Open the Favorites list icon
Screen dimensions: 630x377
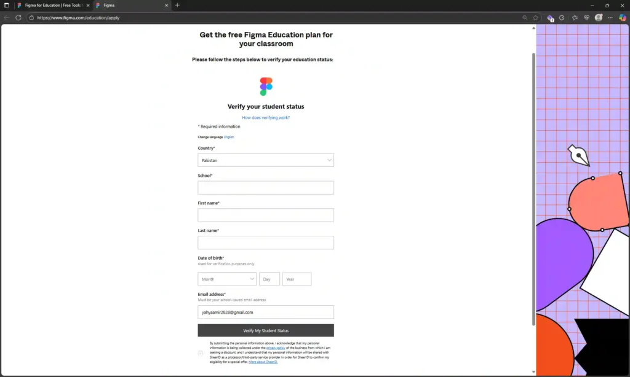[x=575, y=18]
